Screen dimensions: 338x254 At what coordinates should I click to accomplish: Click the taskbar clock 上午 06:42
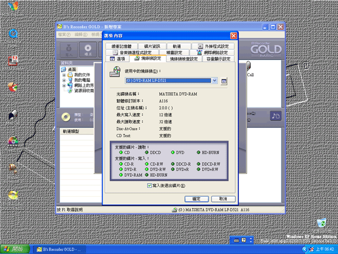tap(325, 249)
